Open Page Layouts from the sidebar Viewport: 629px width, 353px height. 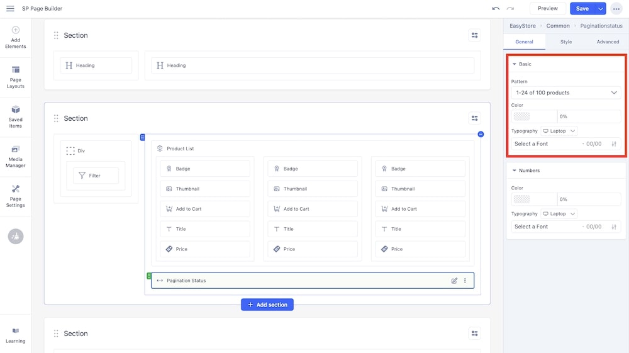16,77
